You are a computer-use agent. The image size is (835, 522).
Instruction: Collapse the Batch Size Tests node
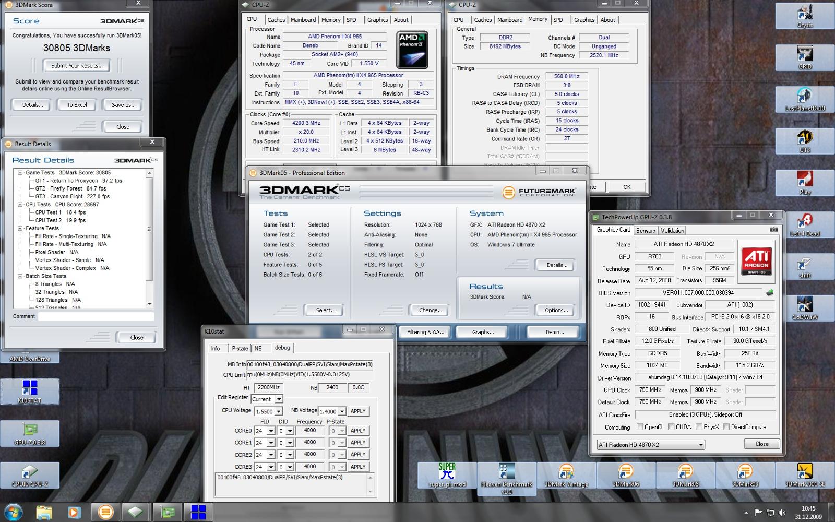pos(20,276)
